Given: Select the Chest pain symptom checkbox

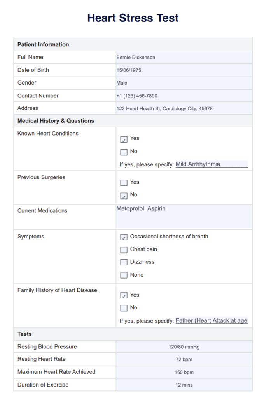Looking at the screenshot, I should pyautogui.click(x=124, y=250).
